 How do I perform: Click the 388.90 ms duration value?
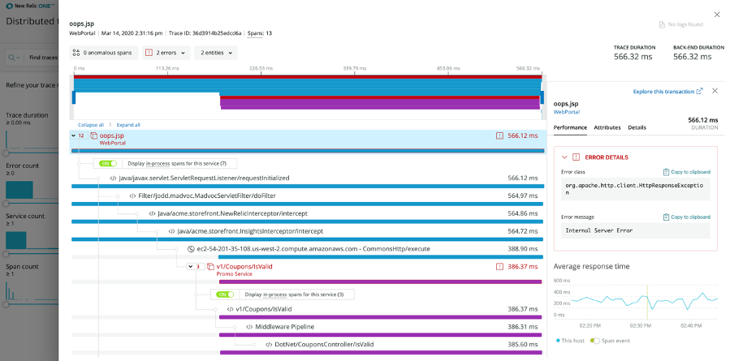522,249
